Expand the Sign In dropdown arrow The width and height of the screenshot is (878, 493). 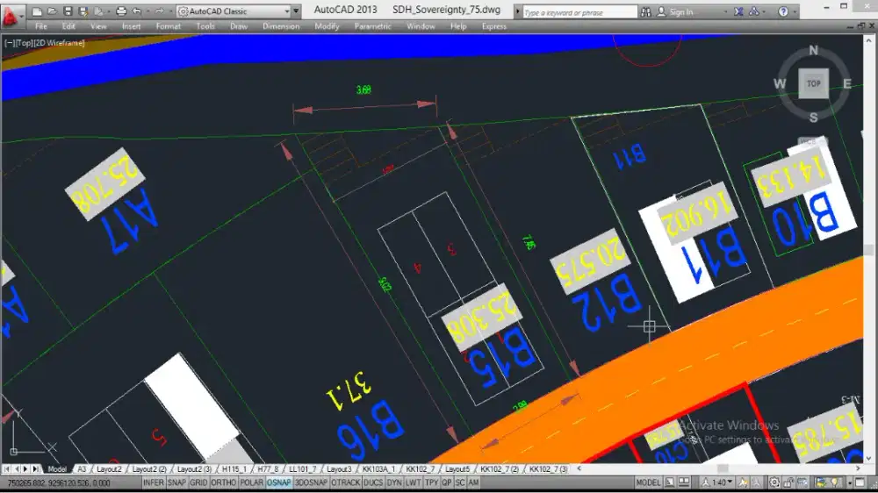(726, 11)
